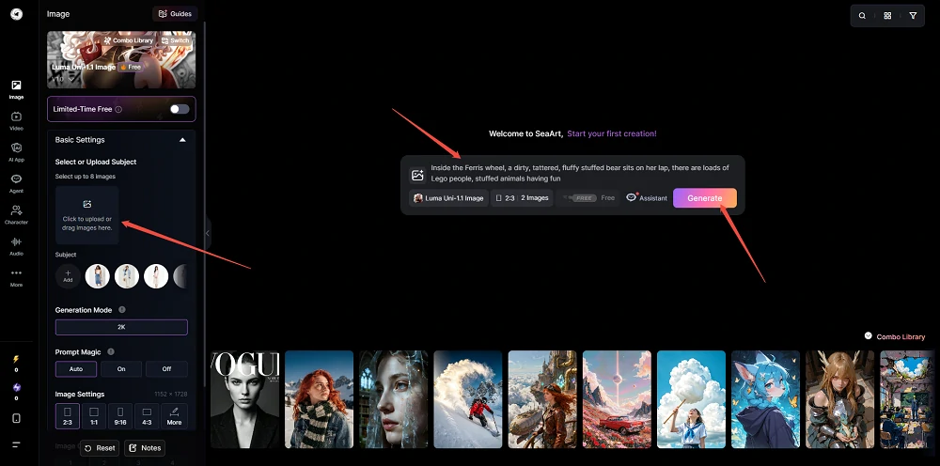The width and height of the screenshot is (940, 466).
Task: Click the search magnifier icon
Action: pyautogui.click(x=862, y=16)
